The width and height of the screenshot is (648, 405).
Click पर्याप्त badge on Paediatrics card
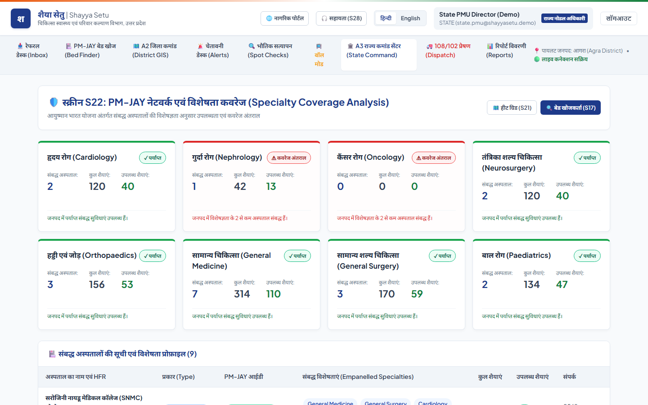pyautogui.click(x=587, y=256)
